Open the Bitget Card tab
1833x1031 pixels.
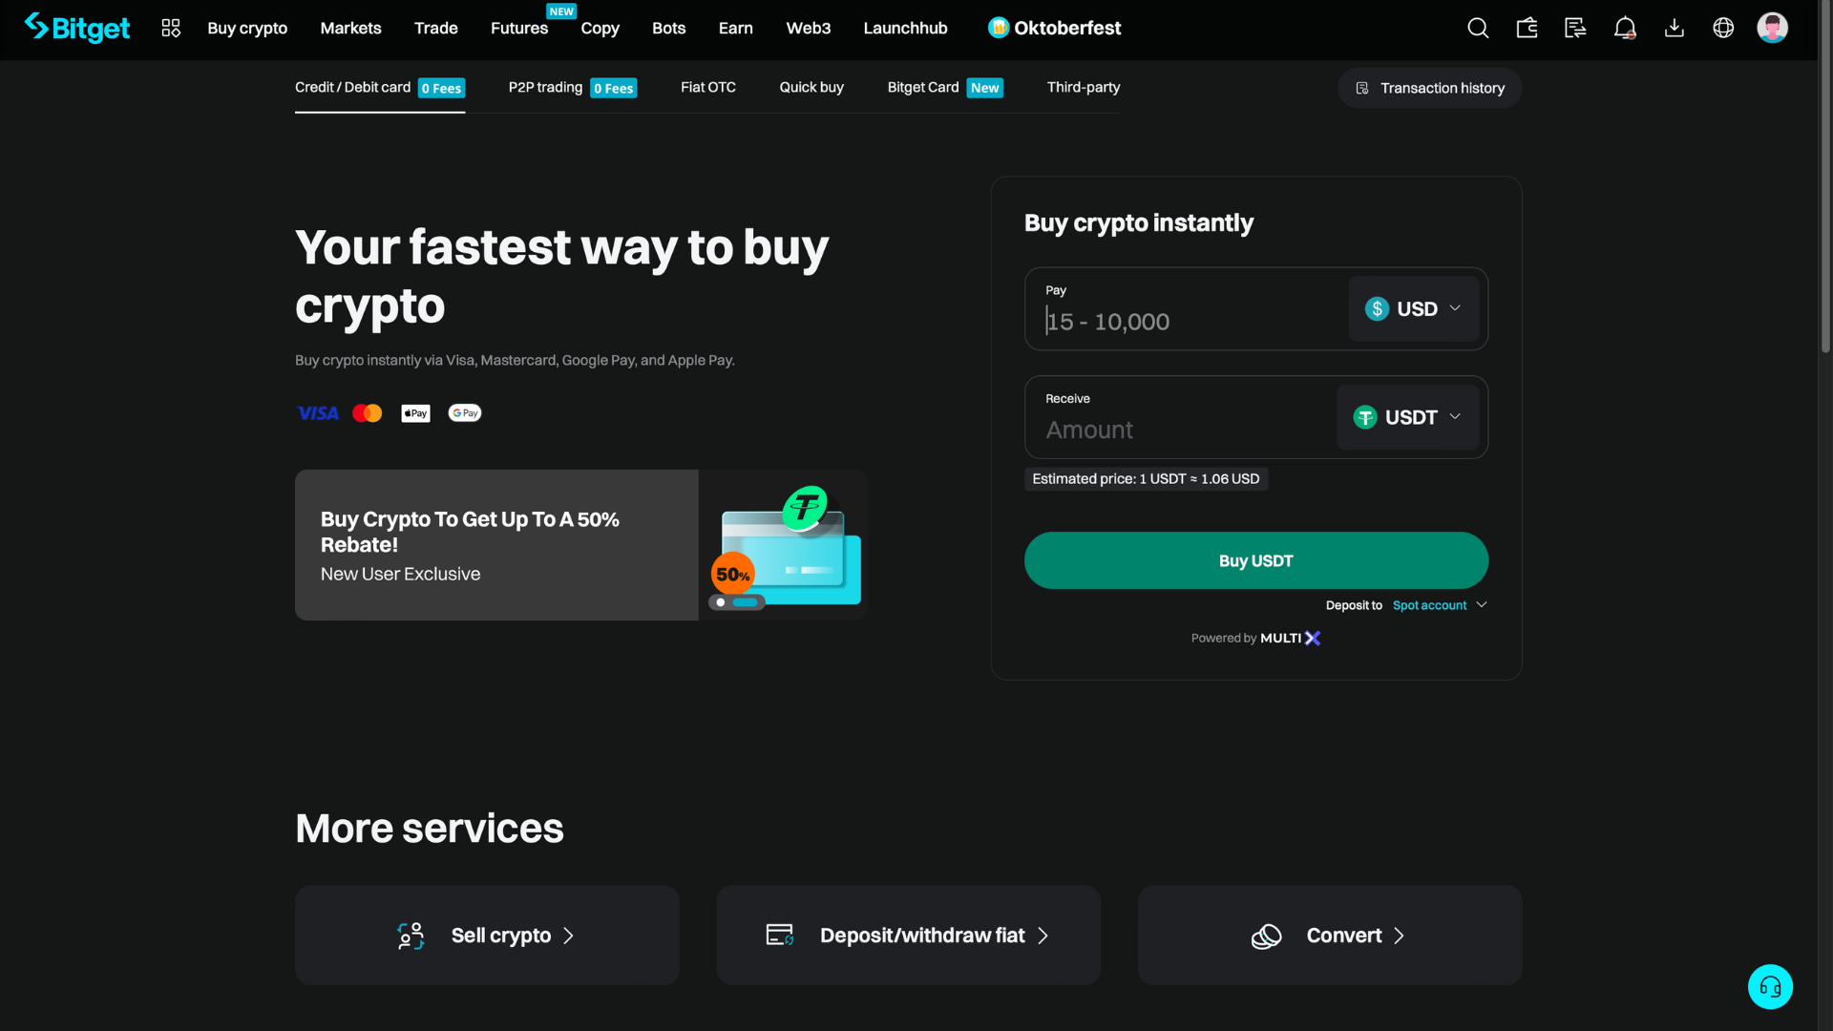click(922, 87)
